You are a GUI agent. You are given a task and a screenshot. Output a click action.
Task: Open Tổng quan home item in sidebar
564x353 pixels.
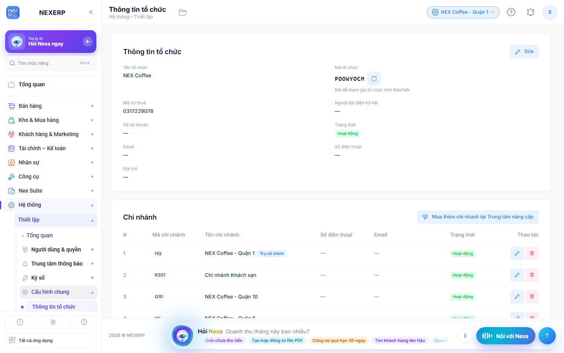(50, 84)
